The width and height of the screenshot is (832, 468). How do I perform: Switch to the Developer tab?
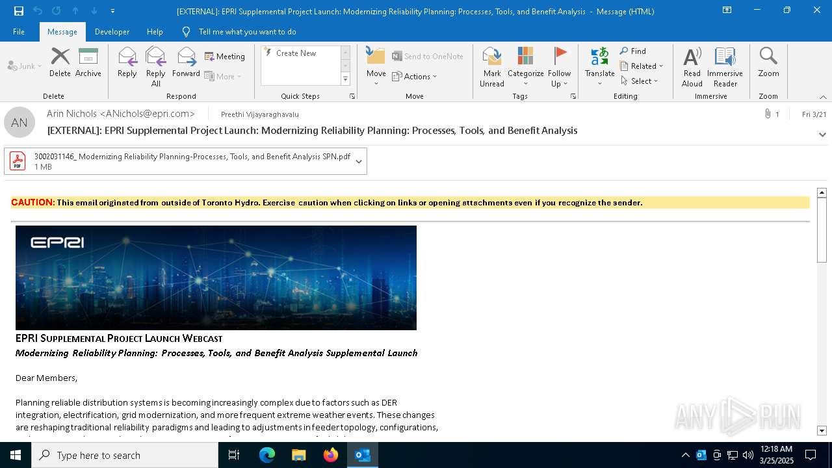112,32
